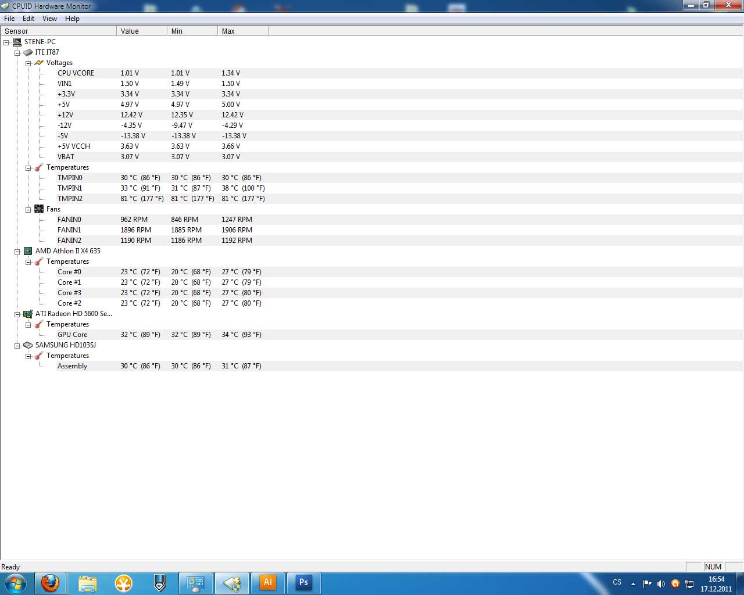Collapse ITE IT87 Temperatures group
This screenshot has height=595, width=744.
(28, 168)
